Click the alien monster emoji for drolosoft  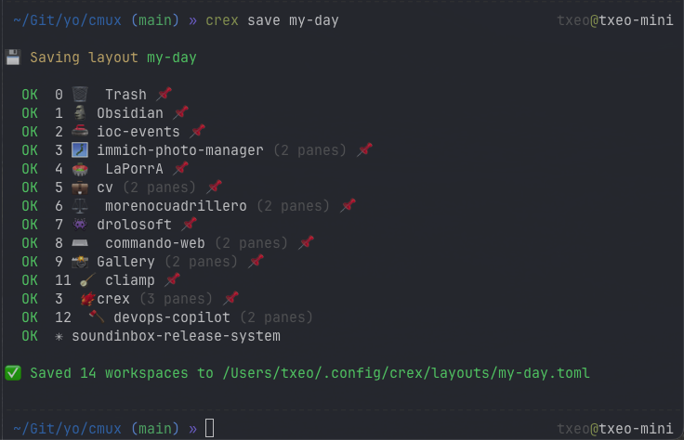pyautogui.click(x=80, y=225)
